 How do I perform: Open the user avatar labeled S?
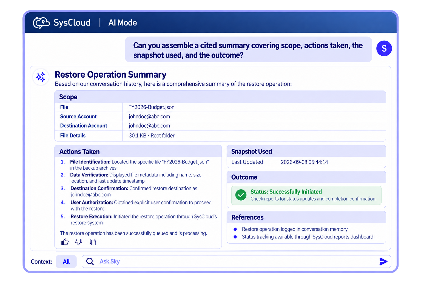point(384,49)
